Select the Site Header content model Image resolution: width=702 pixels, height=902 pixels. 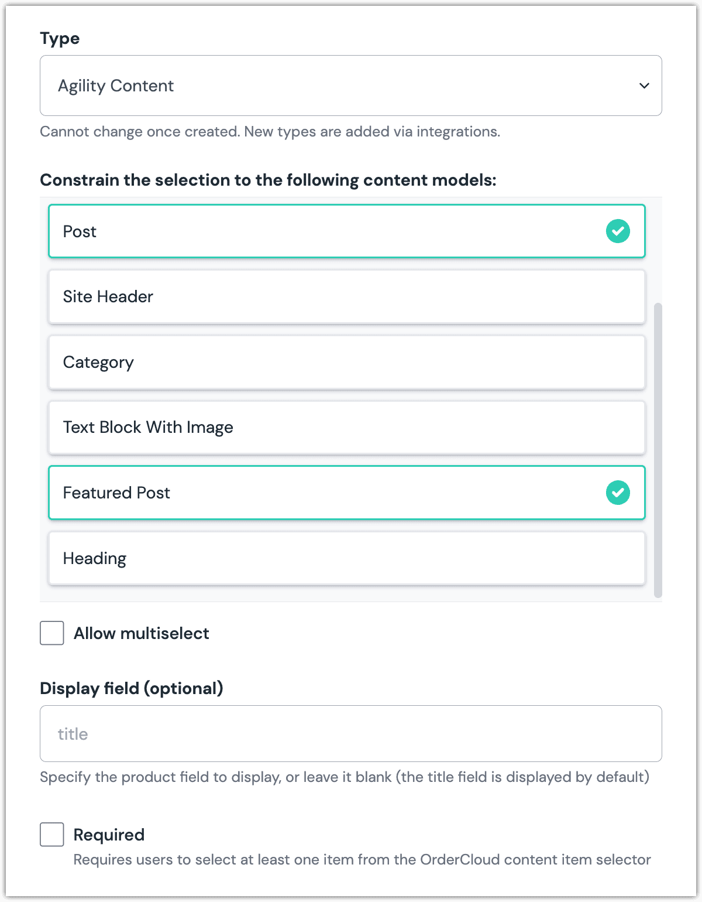(347, 296)
